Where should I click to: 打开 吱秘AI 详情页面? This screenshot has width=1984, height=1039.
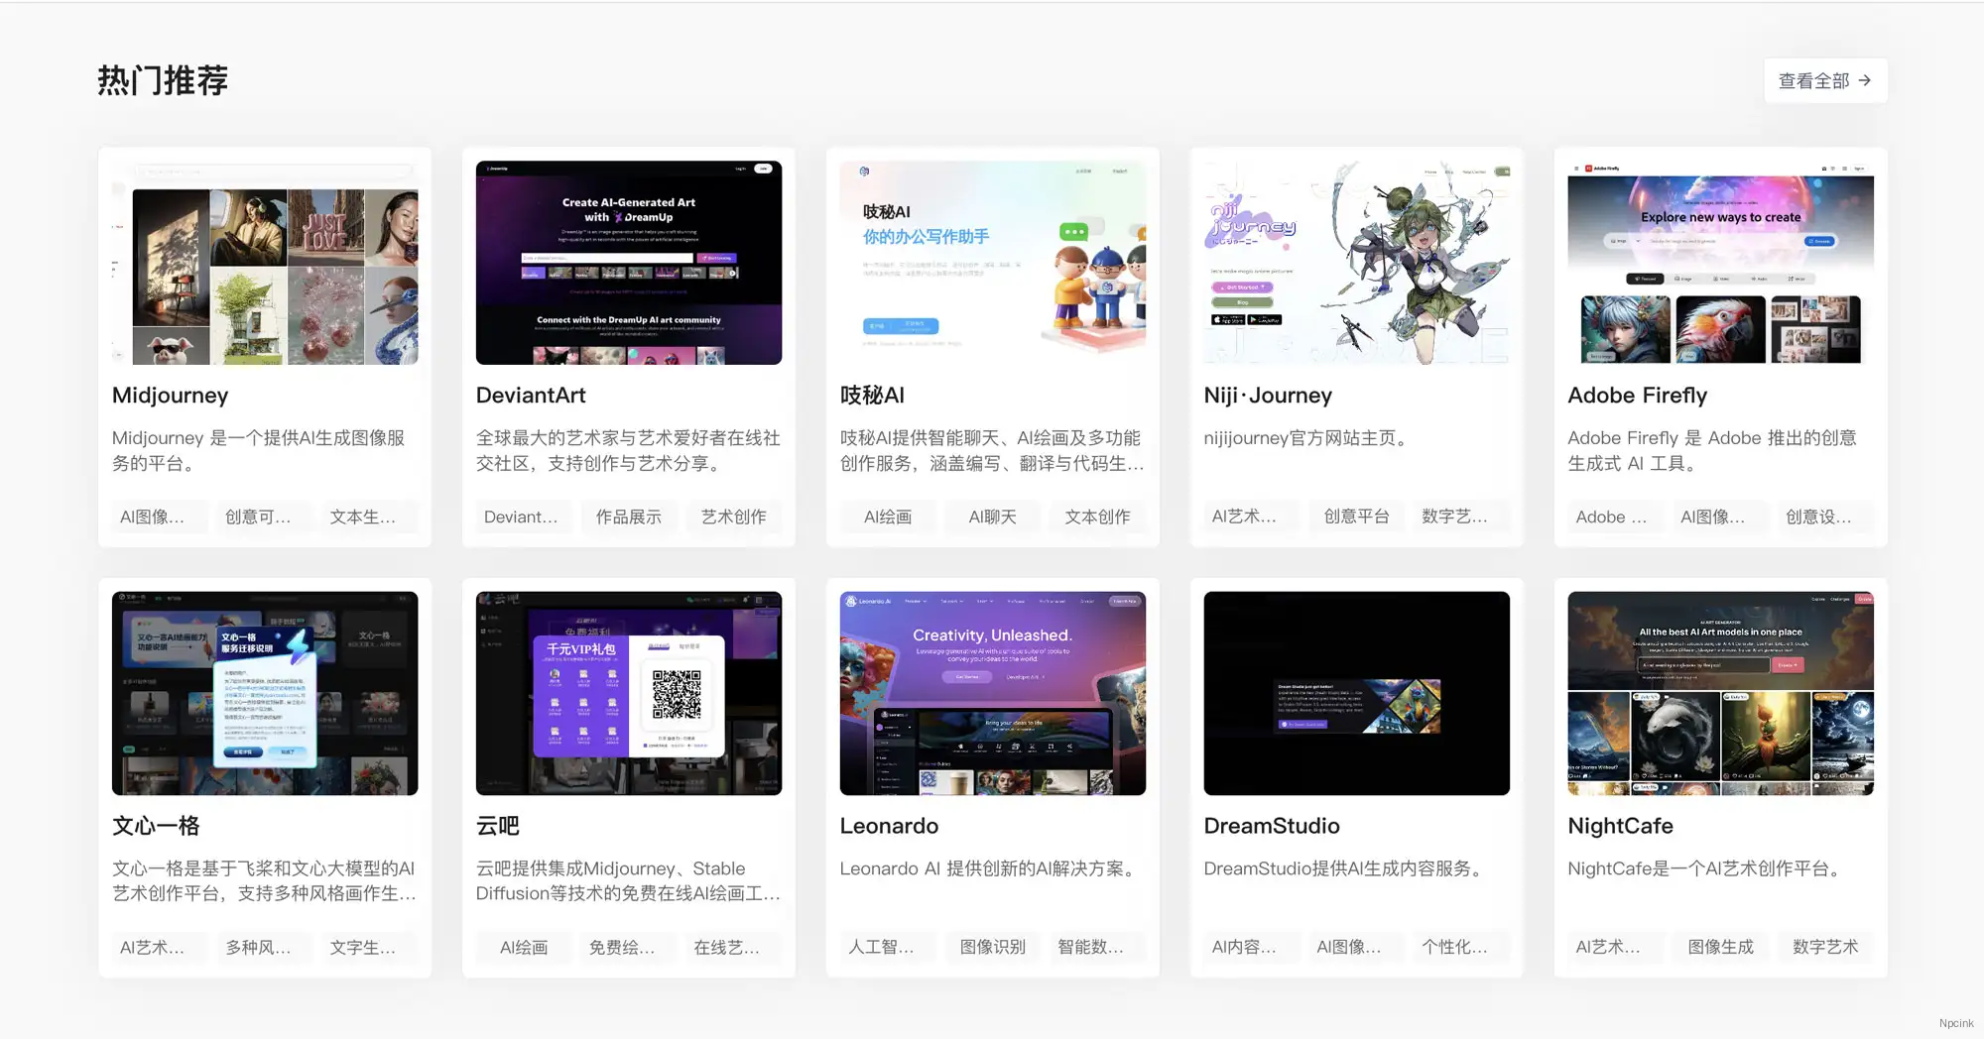tap(871, 395)
